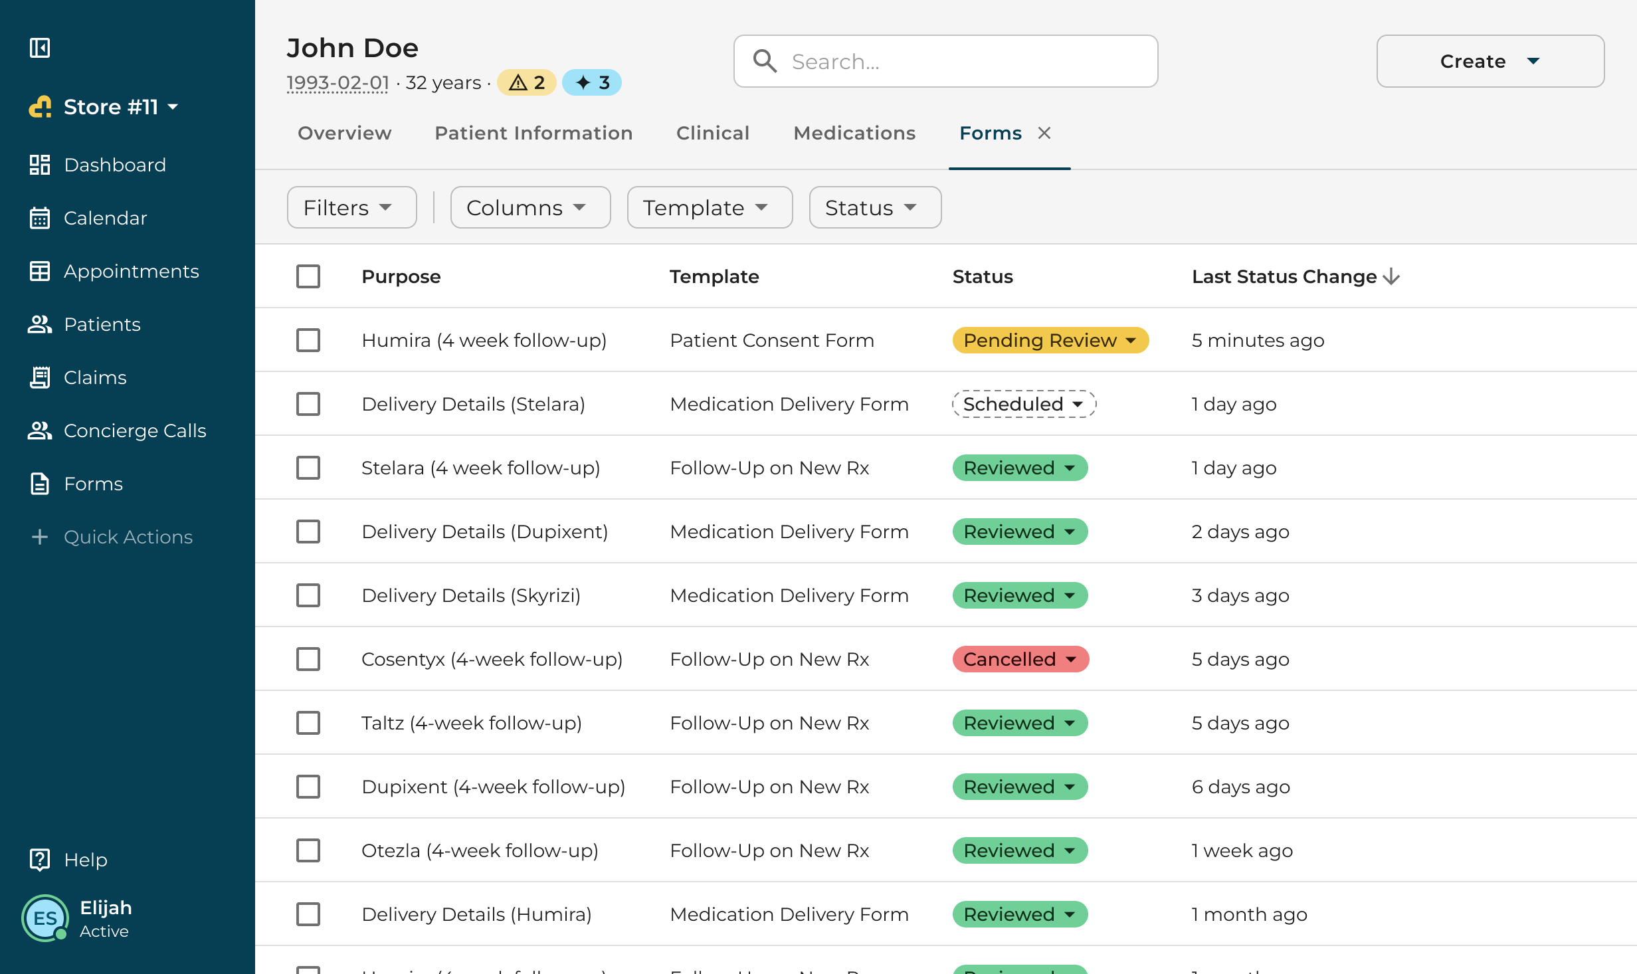Open the Pending Review status dropdown
The width and height of the screenshot is (1637, 974).
[x=1050, y=340]
